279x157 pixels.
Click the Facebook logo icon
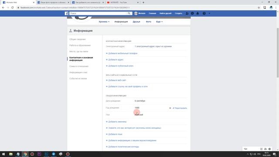pos(67,14)
